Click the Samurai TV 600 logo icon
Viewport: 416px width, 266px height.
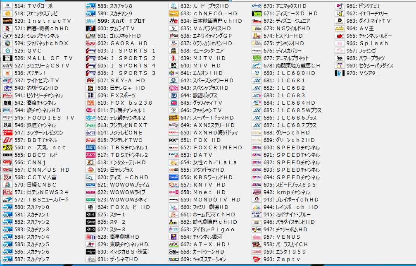point(90,29)
